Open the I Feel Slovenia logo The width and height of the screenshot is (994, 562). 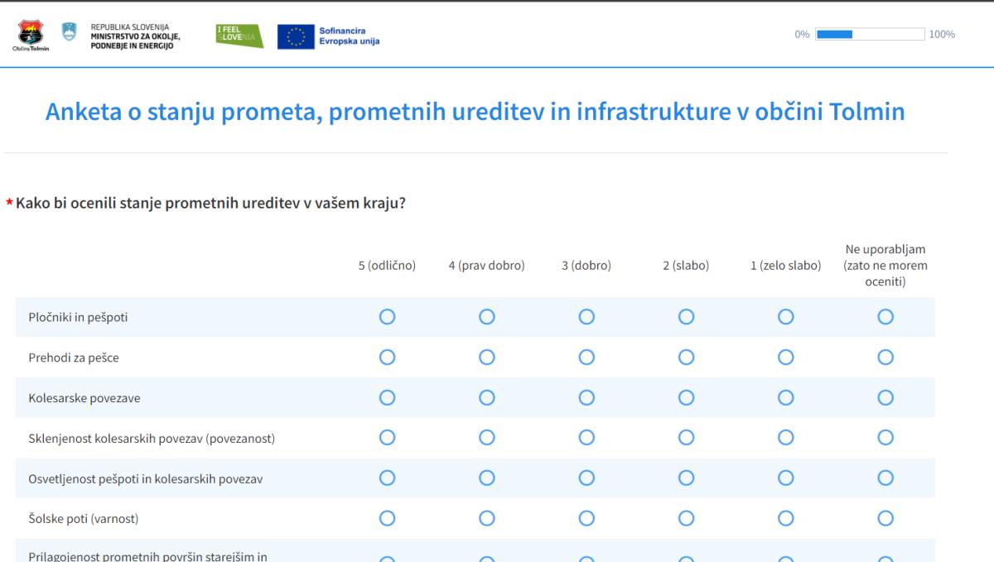[x=239, y=36]
